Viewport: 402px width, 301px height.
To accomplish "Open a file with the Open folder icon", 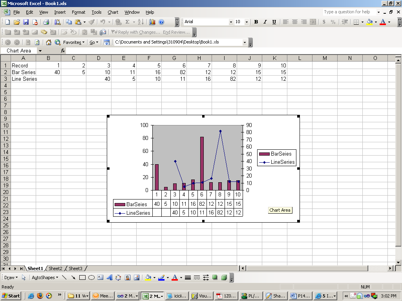I will click(16, 22).
